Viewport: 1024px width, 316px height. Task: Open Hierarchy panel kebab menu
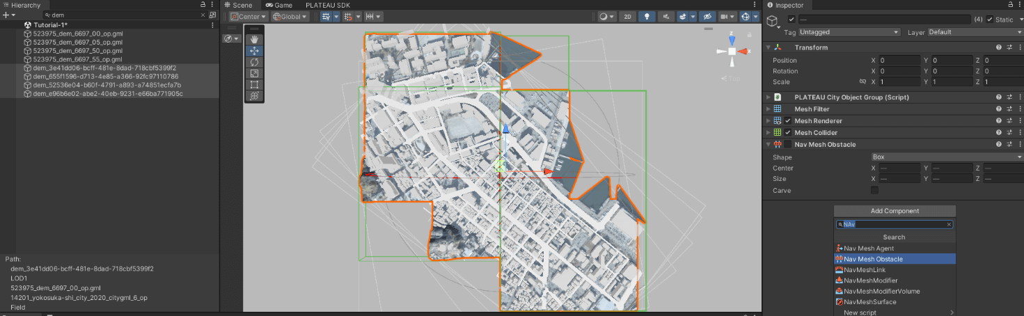(x=212, y=5)
